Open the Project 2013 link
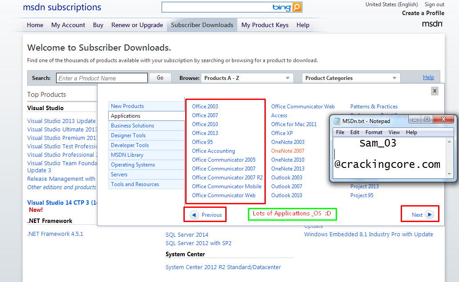459x282 pixels. [365, 186]
